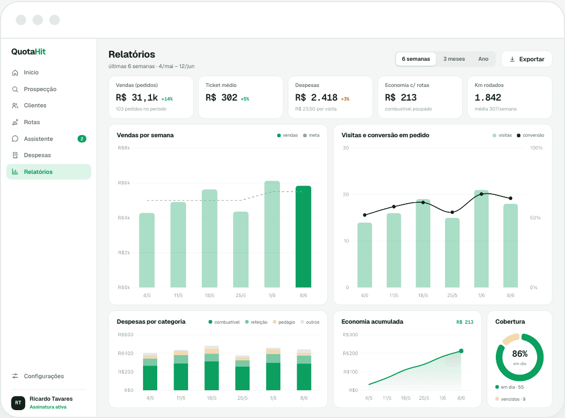The width and height of the screenshot is (565, 418).
Task: Open the Clientes section
Action: (x=49, y=105)
